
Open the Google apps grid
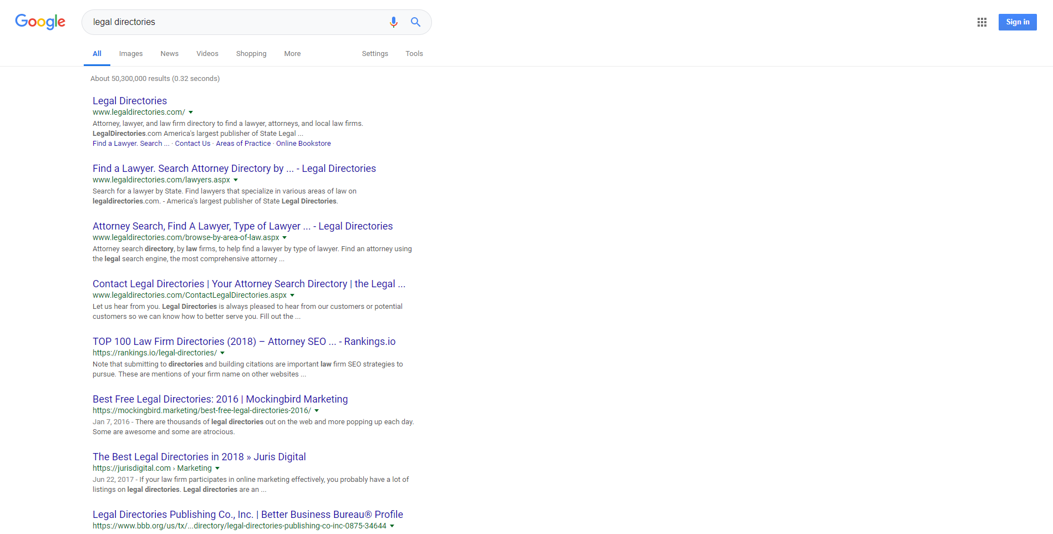click(x=982, y=22)
